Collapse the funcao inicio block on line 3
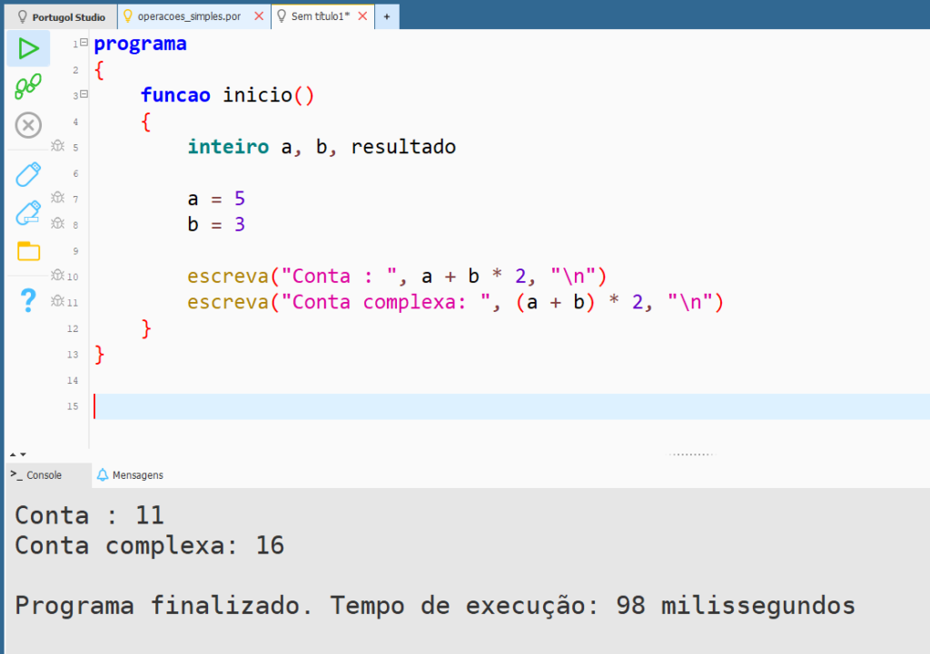The width and height of the screenshot is (930, 654). [x=84, y=94]
